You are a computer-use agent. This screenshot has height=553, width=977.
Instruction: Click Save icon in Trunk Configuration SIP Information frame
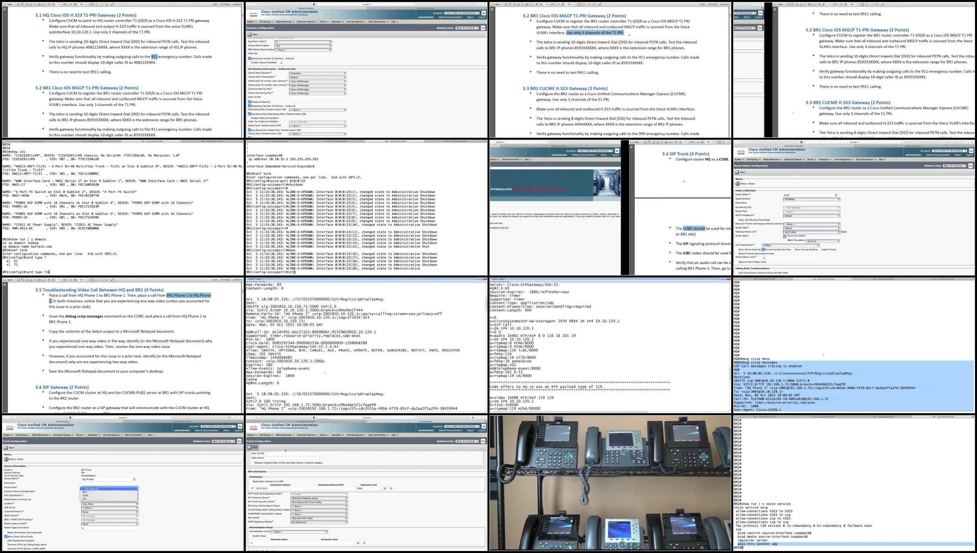(x=249, y=448)
